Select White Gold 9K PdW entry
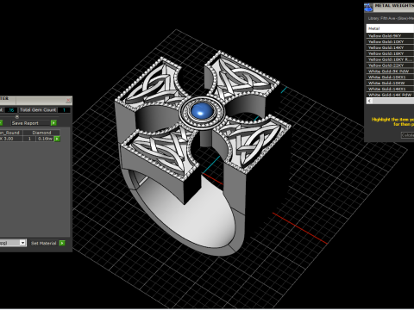Image resolution: width=414 pixels, height=310 pixels. [x=390, y=71]
